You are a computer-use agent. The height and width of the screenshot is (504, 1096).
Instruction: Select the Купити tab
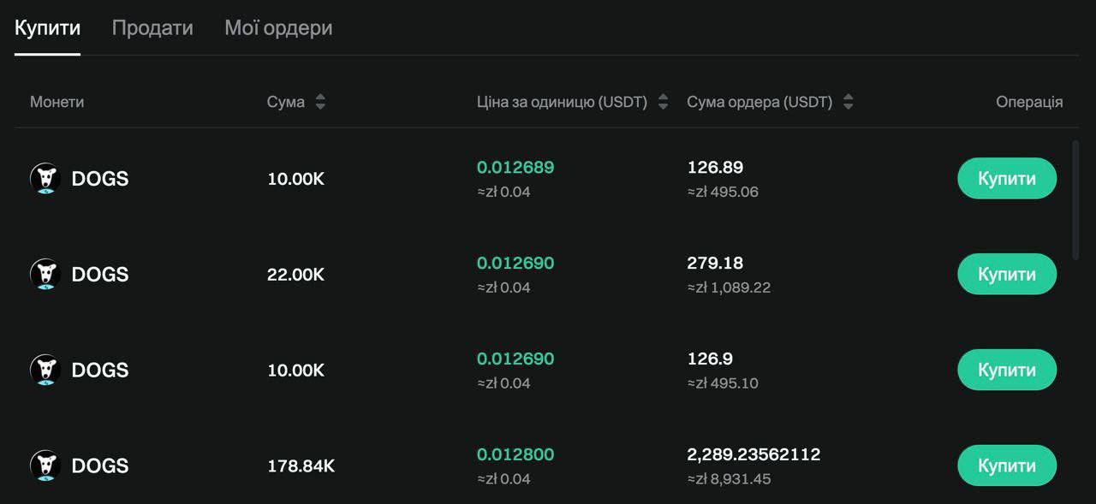click(47, 28)
